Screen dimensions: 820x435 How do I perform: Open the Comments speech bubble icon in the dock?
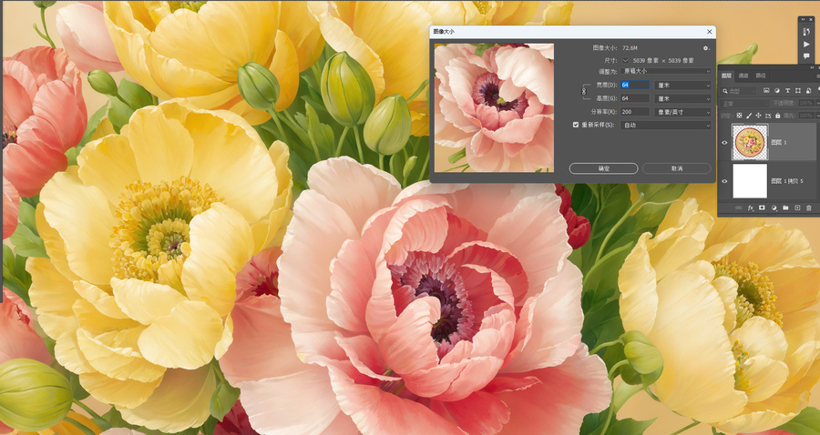[806, 56]
